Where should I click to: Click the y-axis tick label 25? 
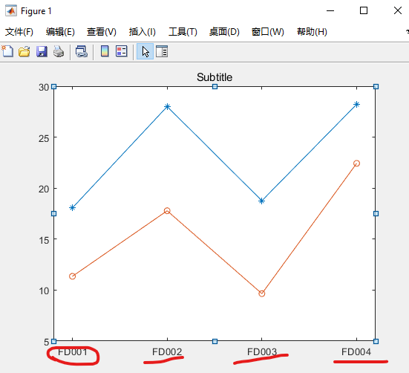point(44,138)
